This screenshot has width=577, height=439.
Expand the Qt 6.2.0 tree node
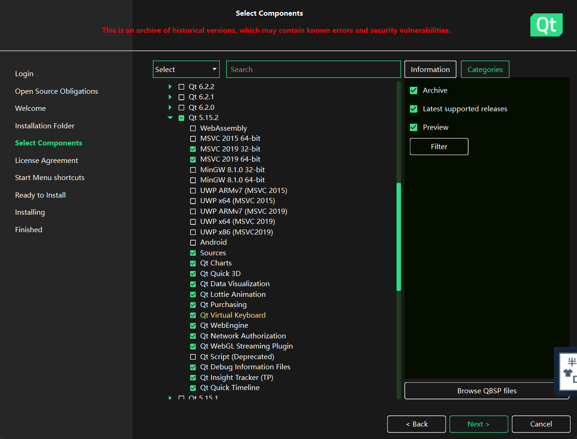170,108
